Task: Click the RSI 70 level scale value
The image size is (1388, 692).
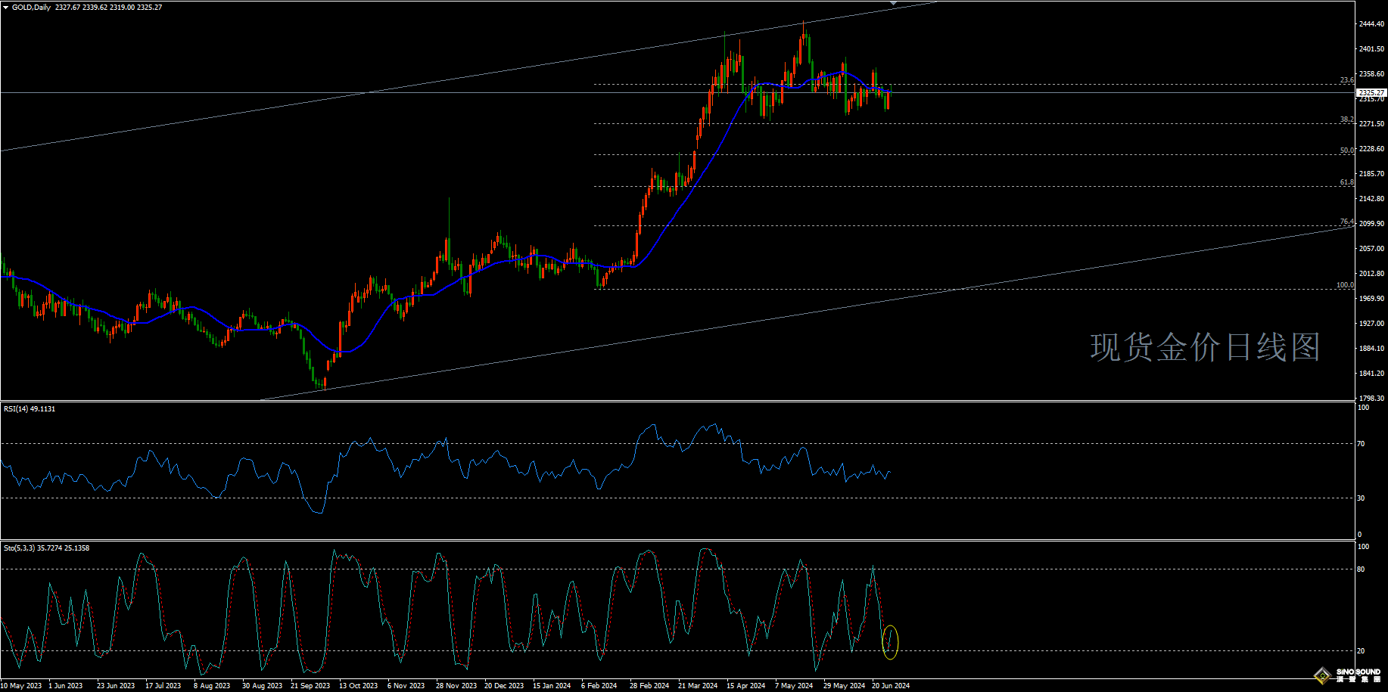Action: pos(1361,444)
